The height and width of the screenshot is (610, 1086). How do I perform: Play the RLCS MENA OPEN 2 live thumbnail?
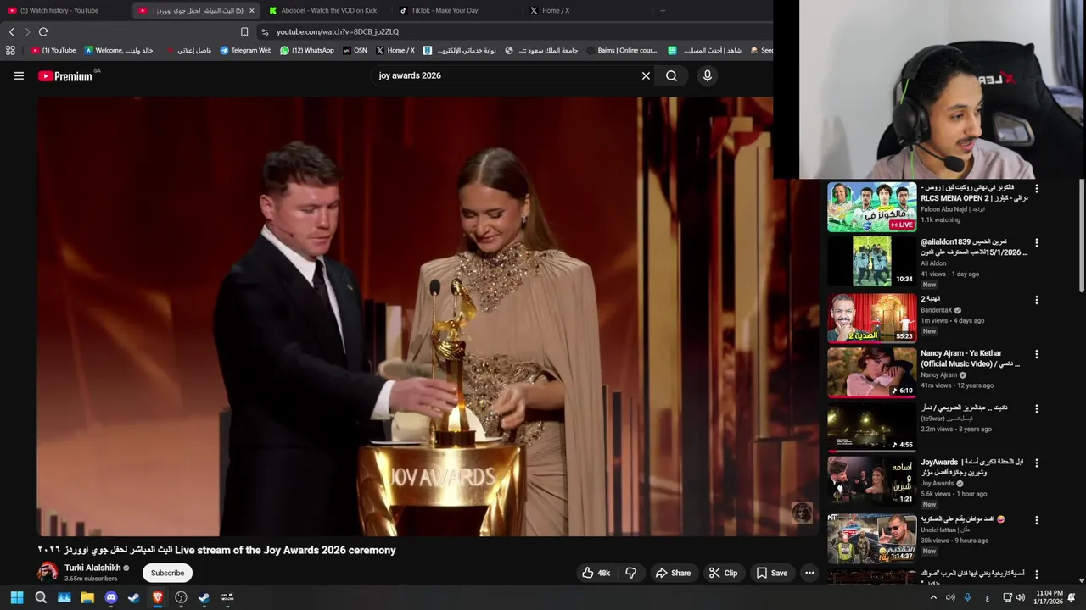(x=872, y=207)
